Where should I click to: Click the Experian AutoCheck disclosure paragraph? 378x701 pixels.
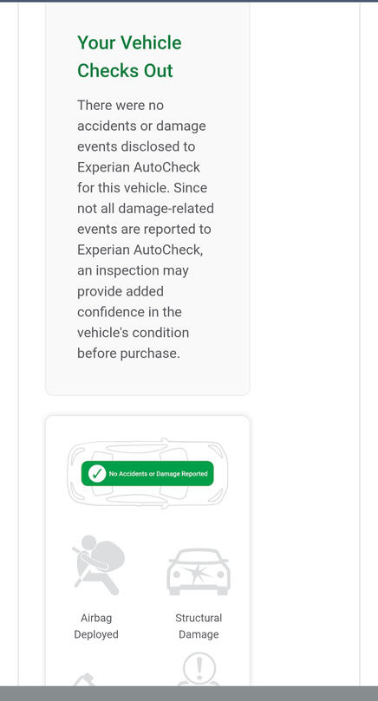coord(146,230)
